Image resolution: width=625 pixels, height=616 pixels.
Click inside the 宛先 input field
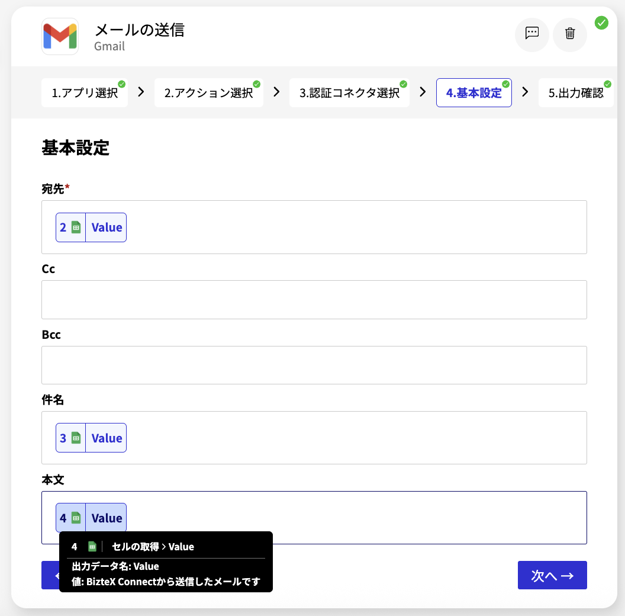click(x=314, y=227)
